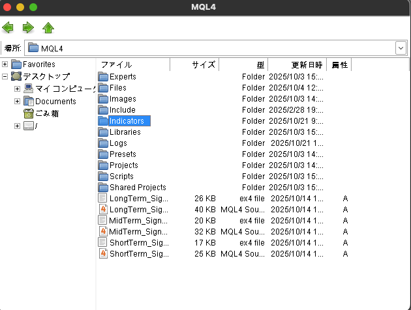Expand the Favorites tree node
Viewport: 411px width, 310px height.
pyautogui.click(x=5, y=64)
